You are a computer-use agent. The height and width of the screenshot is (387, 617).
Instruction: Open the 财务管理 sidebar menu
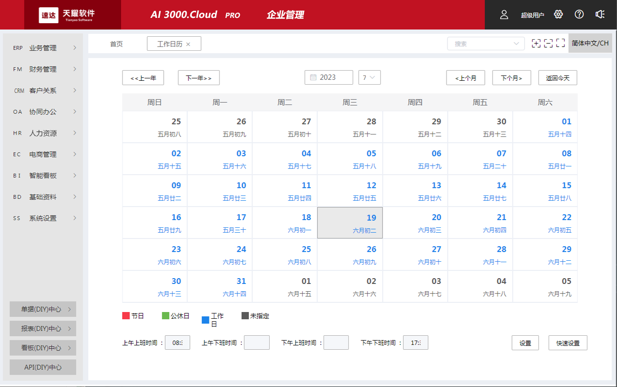[42, 69]
